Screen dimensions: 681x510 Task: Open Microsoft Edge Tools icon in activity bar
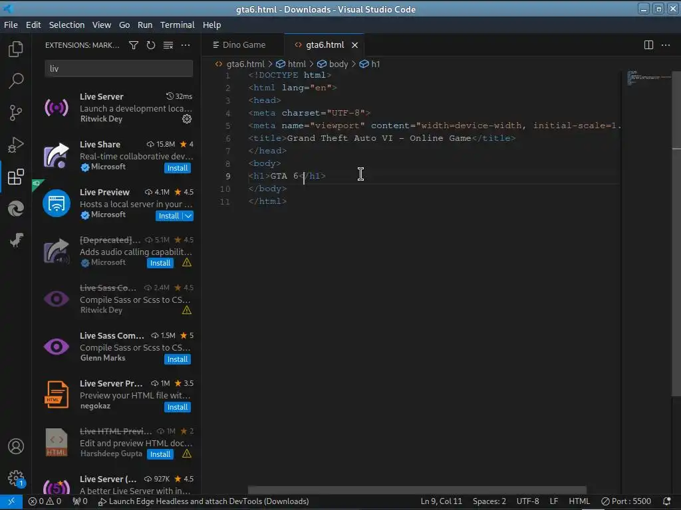[x=16, y=209]
